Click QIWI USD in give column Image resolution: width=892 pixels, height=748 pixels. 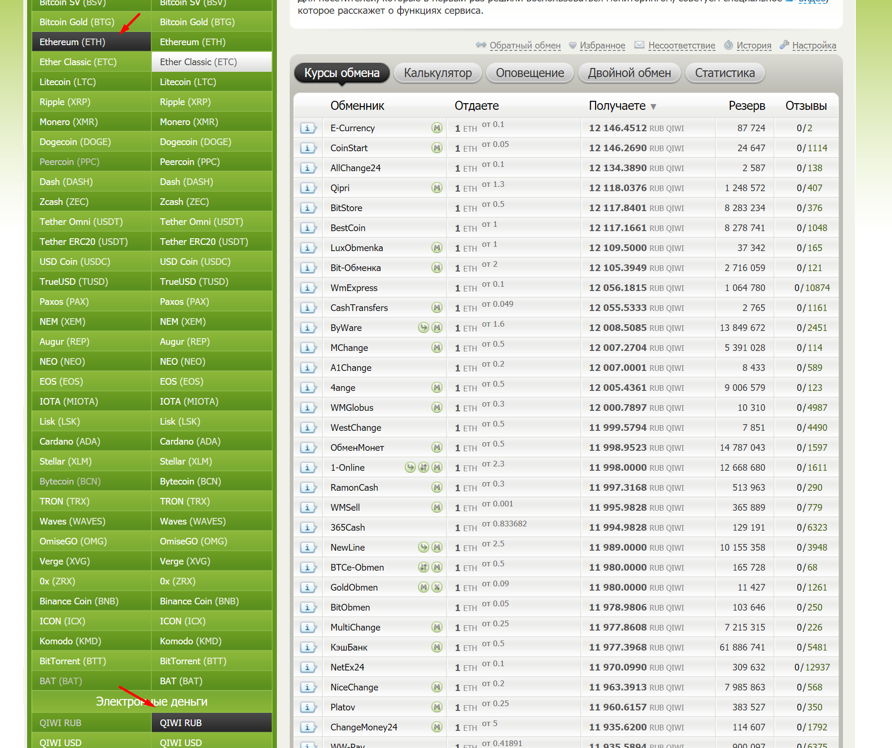coord(91,742)
